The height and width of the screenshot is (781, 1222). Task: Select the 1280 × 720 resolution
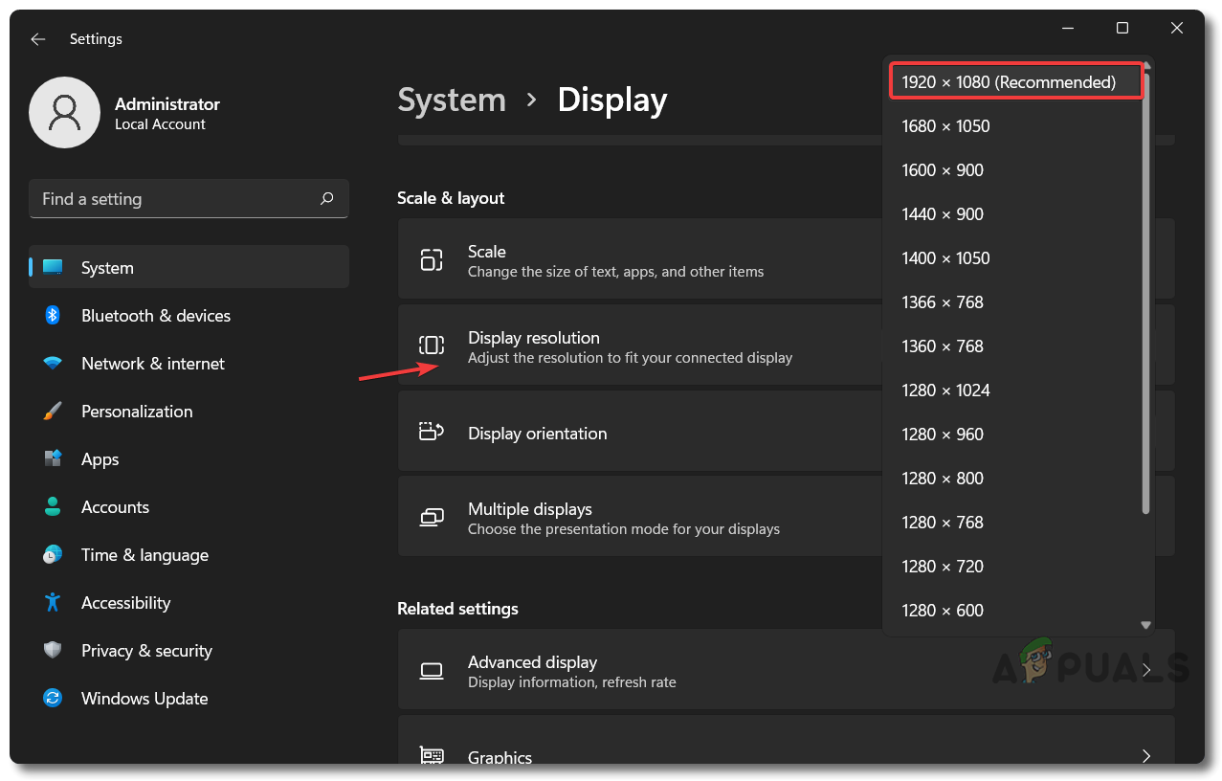(x=943, y=567)
